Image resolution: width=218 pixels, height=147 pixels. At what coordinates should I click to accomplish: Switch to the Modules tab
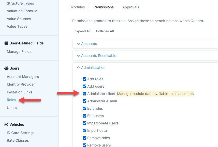click(x=78, y=7)
